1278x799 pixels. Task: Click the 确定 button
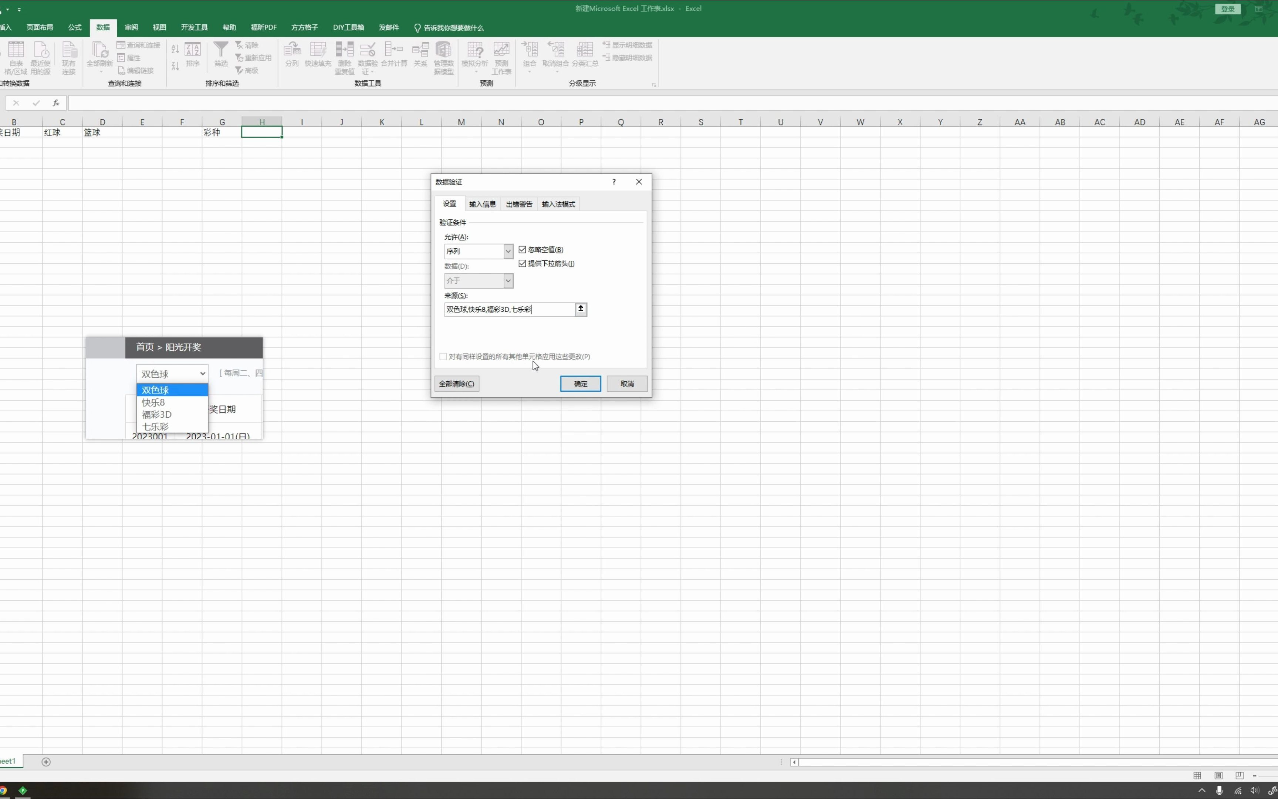[x=580, y=384]
